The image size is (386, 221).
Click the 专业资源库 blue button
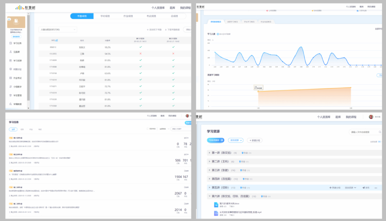coord(215,140)
